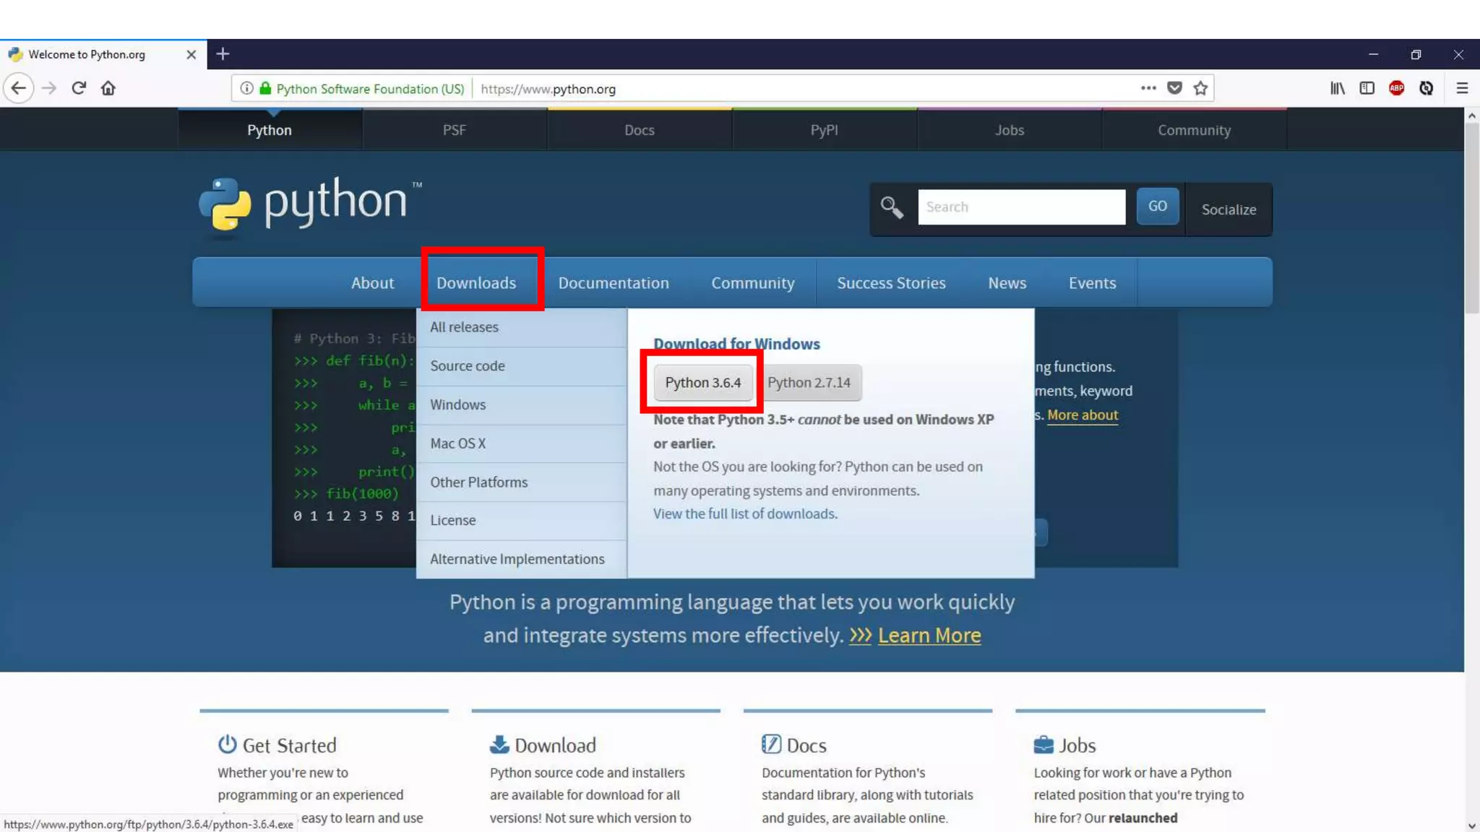Open the Docs top navigation tab

[x=640, y=130]
